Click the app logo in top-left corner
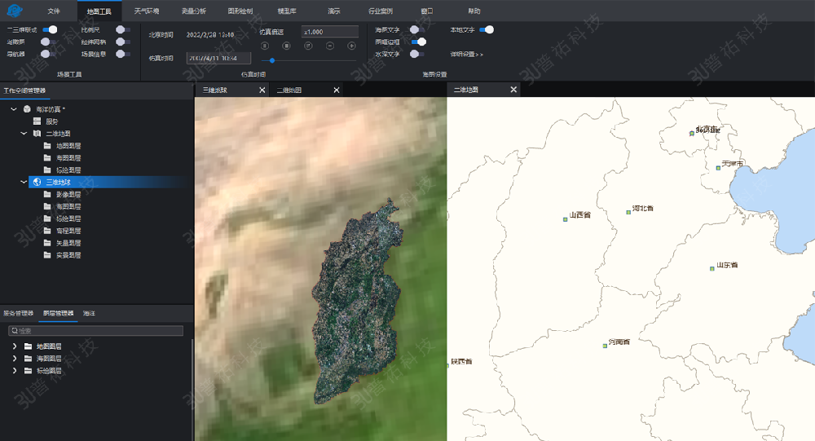Viewport: 815px width, 441px height. pyautogui.click(x=14, y=11)
